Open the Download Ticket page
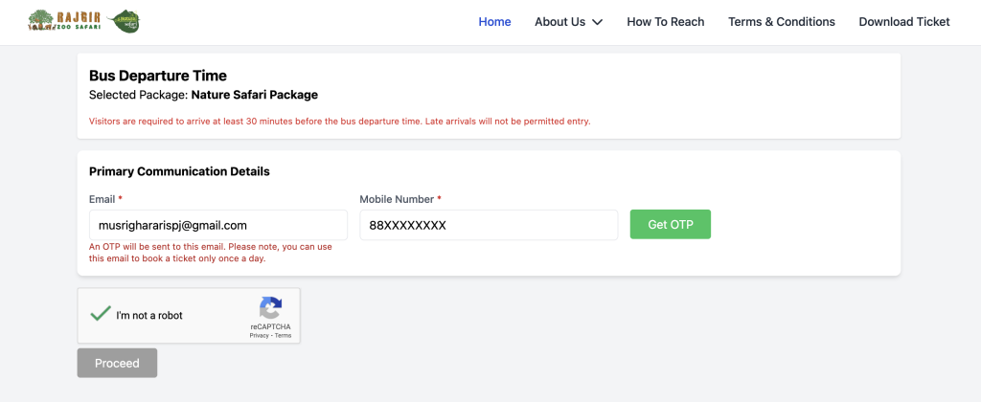This screenshot has height=402, width=981. (x=904, y=22)
